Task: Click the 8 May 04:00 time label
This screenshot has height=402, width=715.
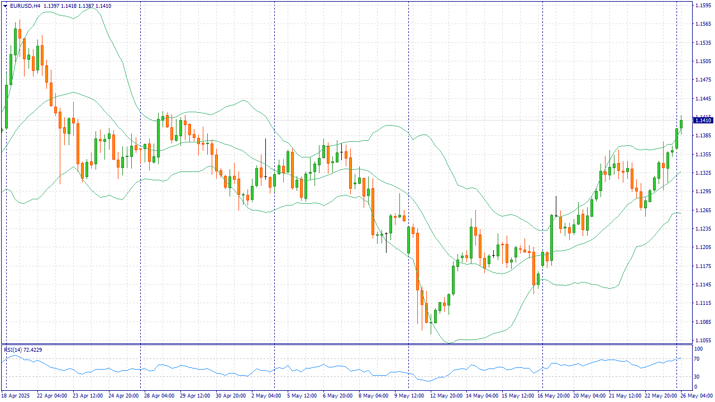Action: click(373, 396)
